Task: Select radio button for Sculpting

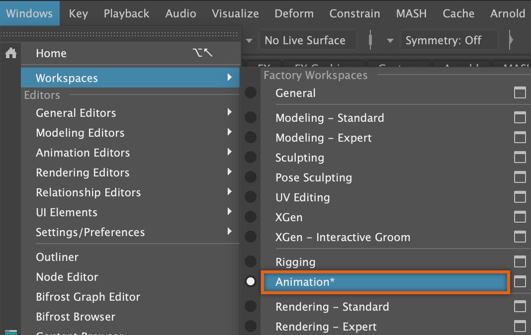Action: pos(251,157)
